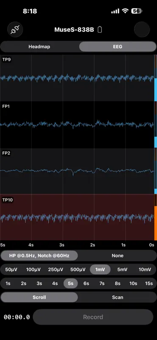Image resolution: width=157 pixels, height=340 pixels.
Task: Set time window to 15s
Action: (149, 283)
